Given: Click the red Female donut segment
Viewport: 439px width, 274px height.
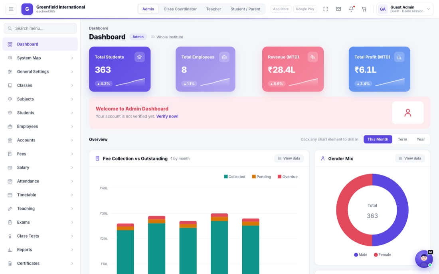Looking at the screenshot, I should tap(342, 210).
